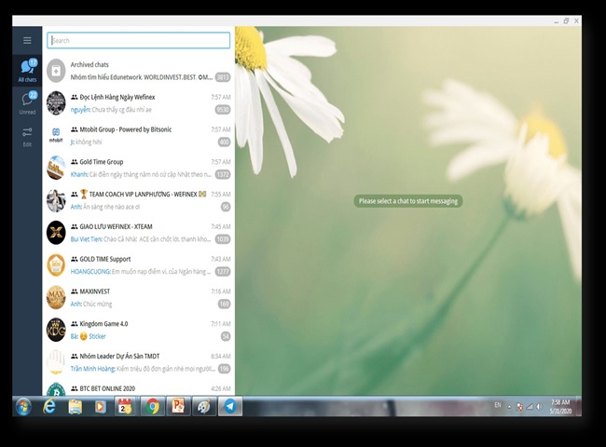Switch to Google Chrome on taskbar
606x447 pixels.
point(153,406)
